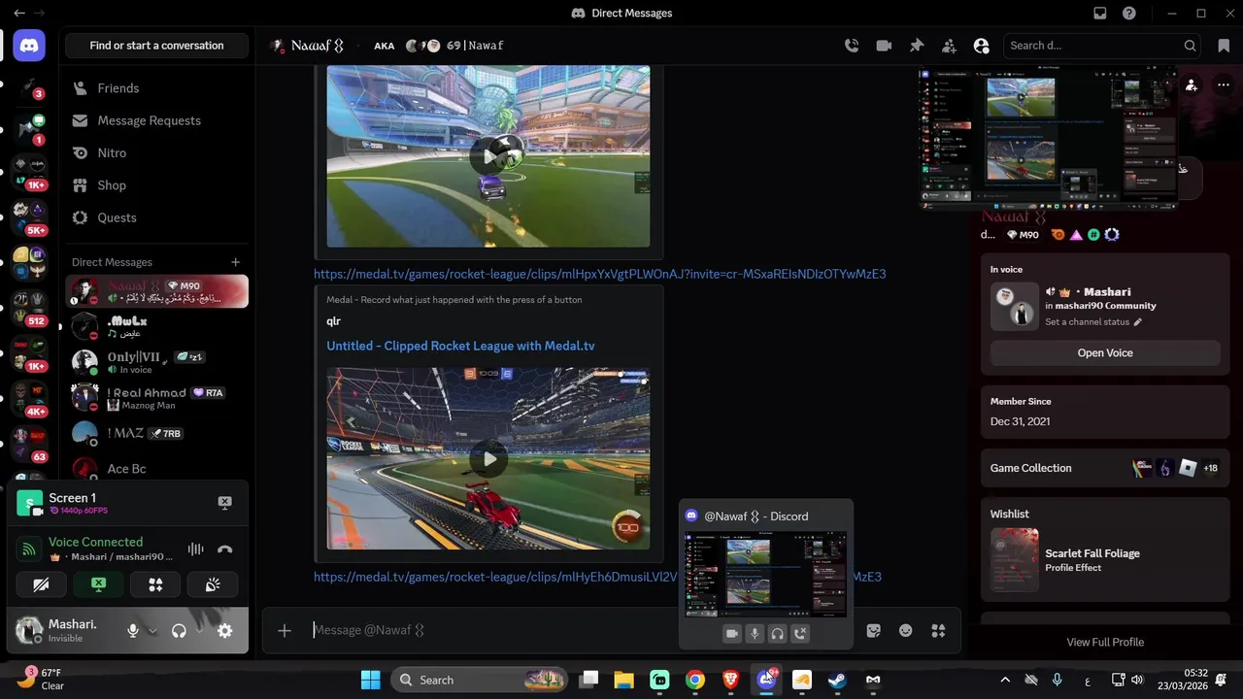
Task: Create a new DM with plus icon
Action: click(x=235, y=262)
